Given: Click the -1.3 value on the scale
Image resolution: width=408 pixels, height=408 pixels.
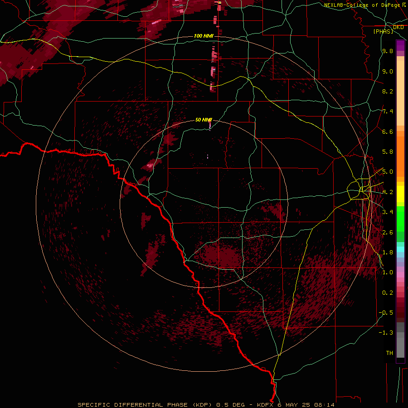Looking at the screenshot, I should [x=386, y=333].
